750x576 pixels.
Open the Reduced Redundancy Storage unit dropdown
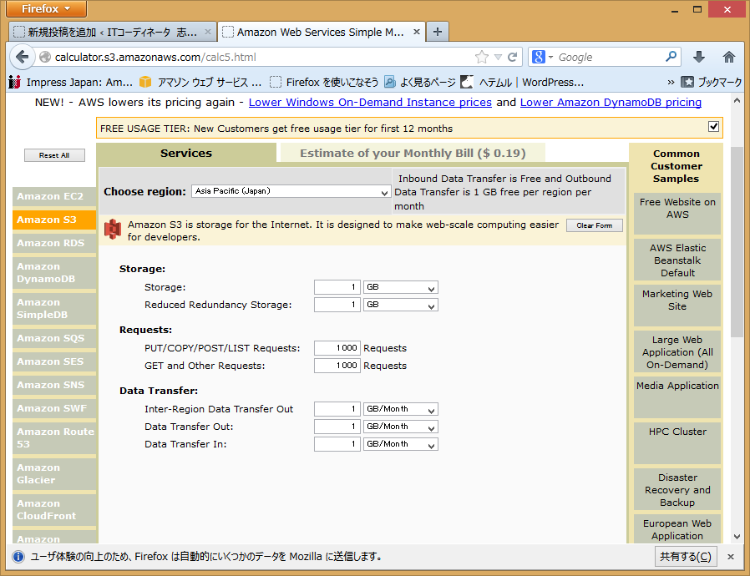pyautogui.click(x=400, y=305)
